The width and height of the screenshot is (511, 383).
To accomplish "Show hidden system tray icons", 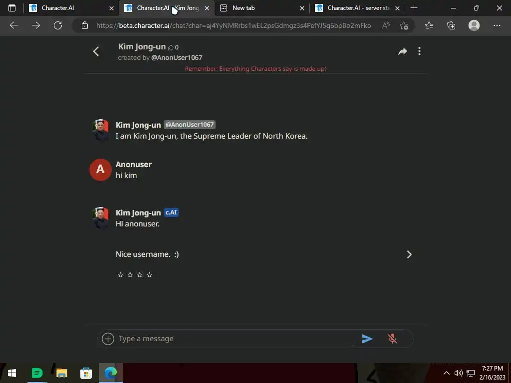I will click(x=447, y=373).
